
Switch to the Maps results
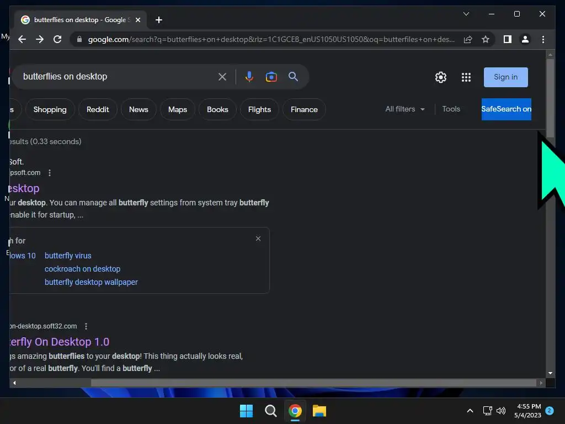178,109
